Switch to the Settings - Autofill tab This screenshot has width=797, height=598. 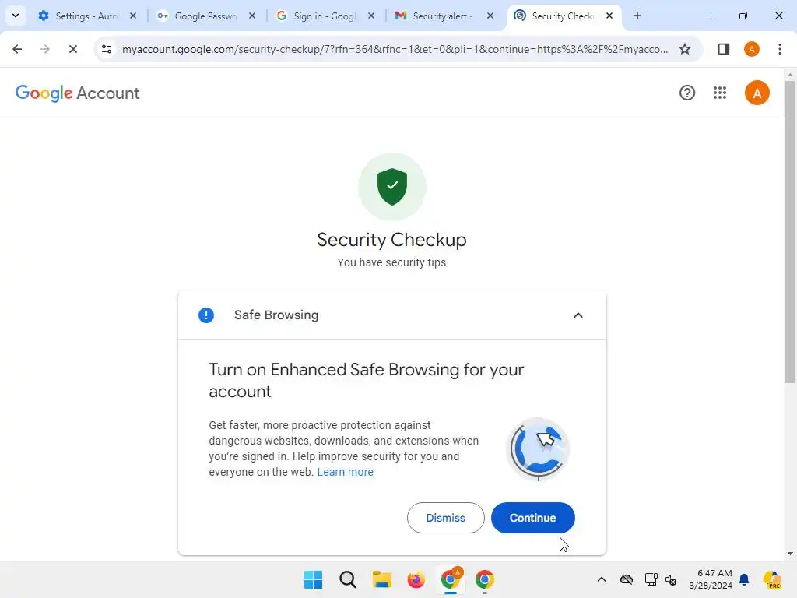tap(88, 16)
